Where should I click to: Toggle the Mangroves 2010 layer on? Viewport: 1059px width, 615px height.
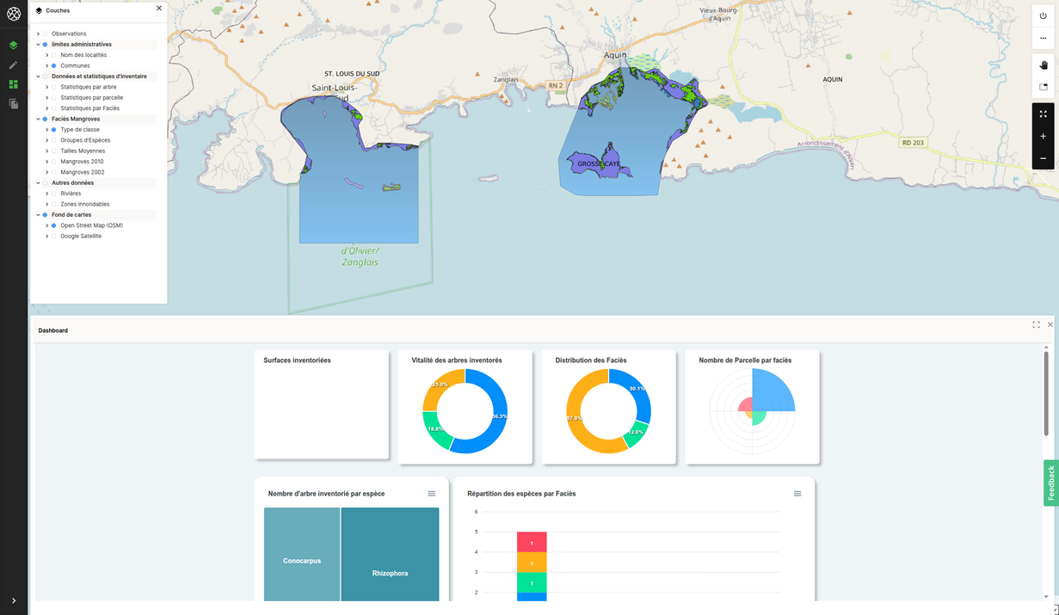tap(54, 162)
